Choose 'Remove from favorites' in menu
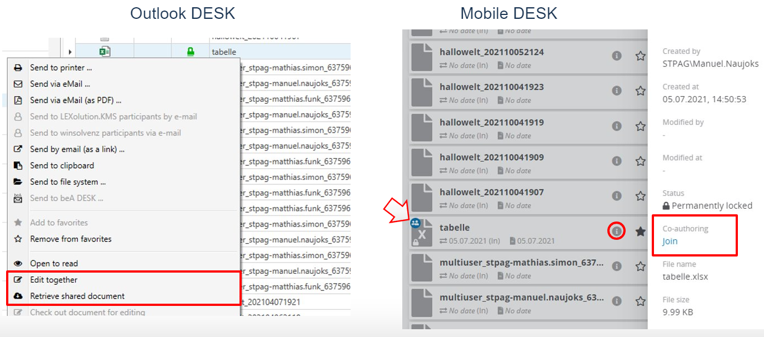The height and width of the screenshot is (337, 764). [71, 239]
